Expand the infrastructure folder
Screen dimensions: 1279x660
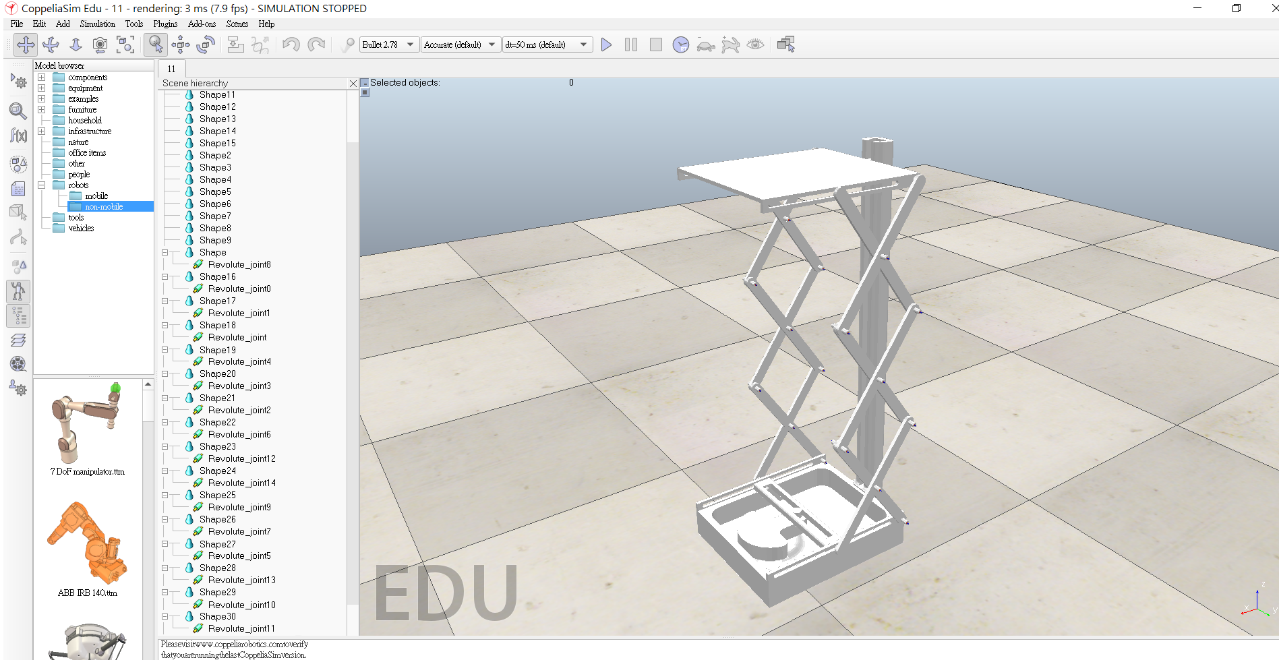coord(41,131)
